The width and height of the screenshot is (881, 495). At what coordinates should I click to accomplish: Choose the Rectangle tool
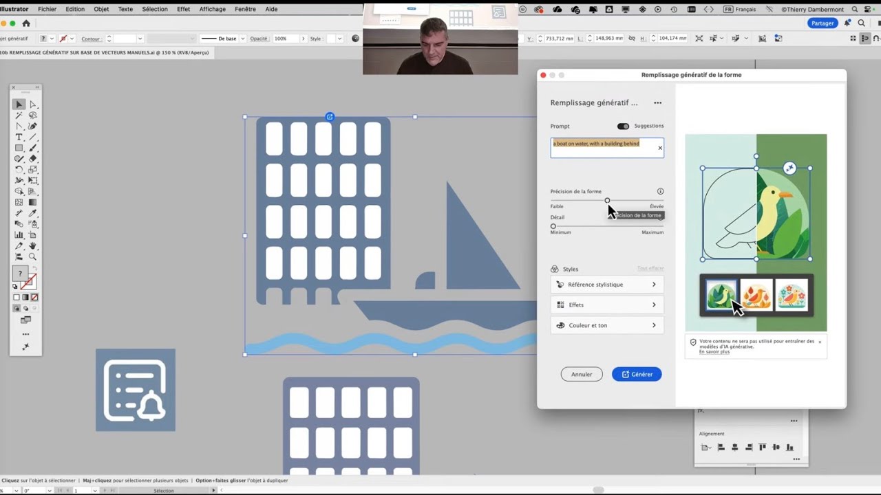pos(19,148)
